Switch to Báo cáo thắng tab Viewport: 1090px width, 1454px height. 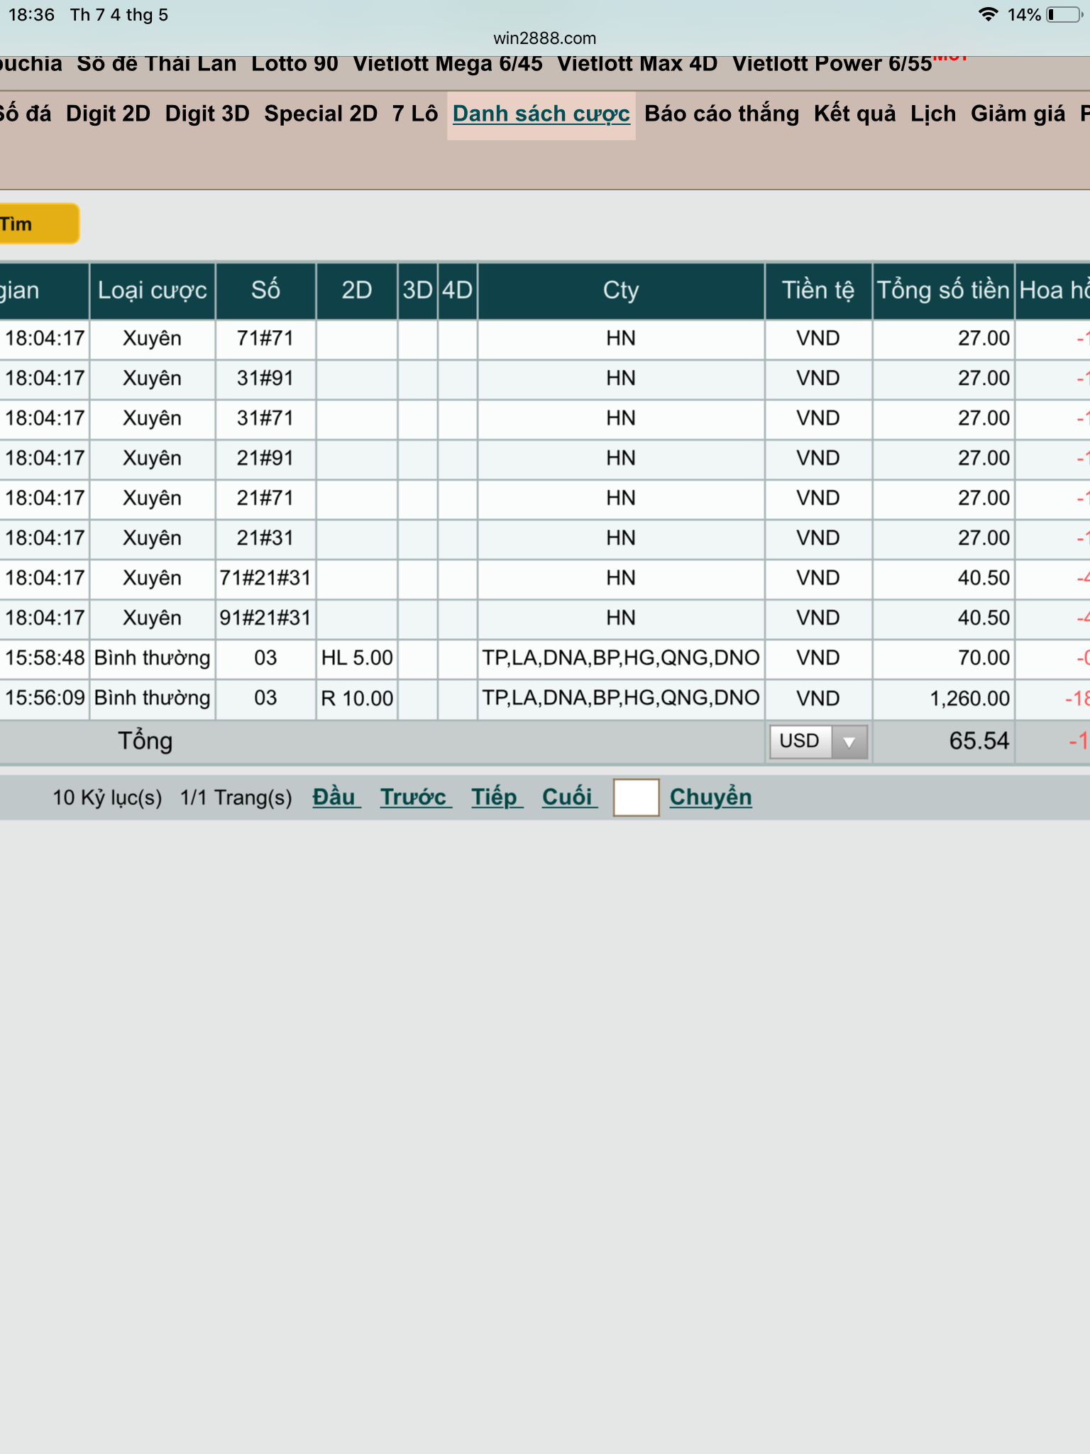[721, 114]
